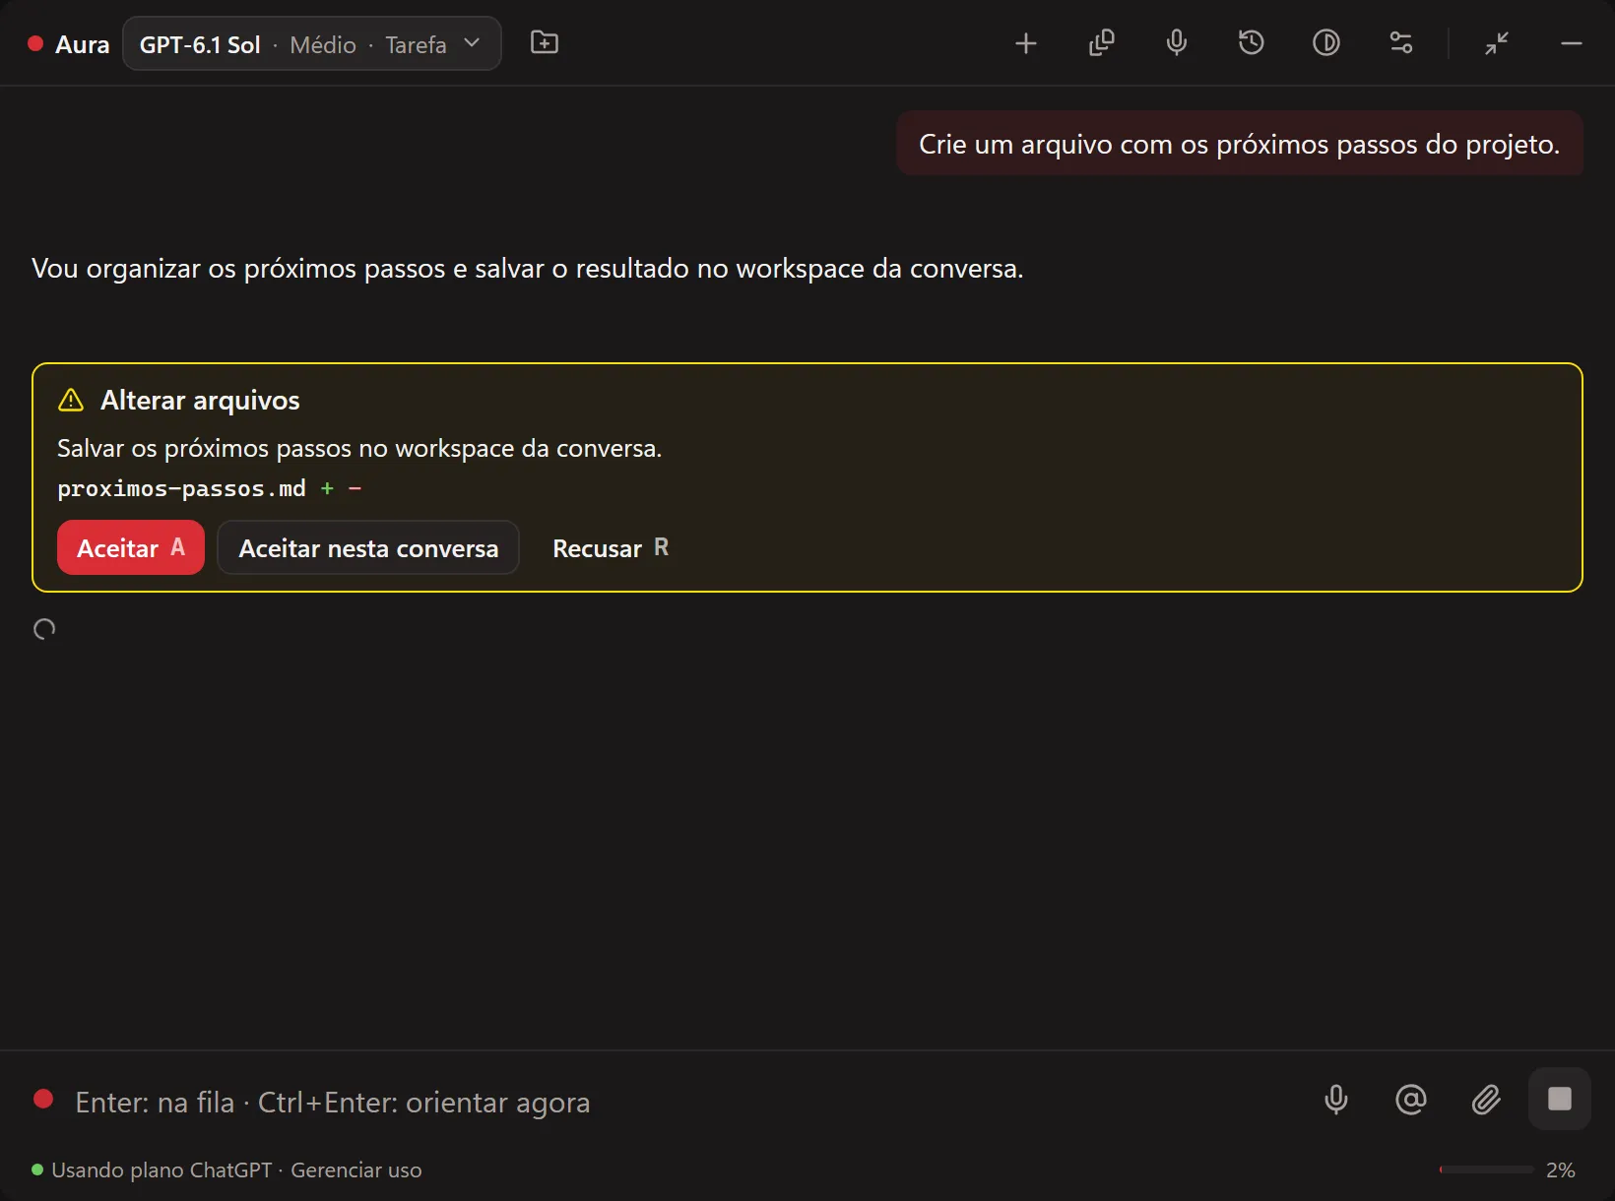Click the user message bubble text
1615x1201 pixels.
1240,144
